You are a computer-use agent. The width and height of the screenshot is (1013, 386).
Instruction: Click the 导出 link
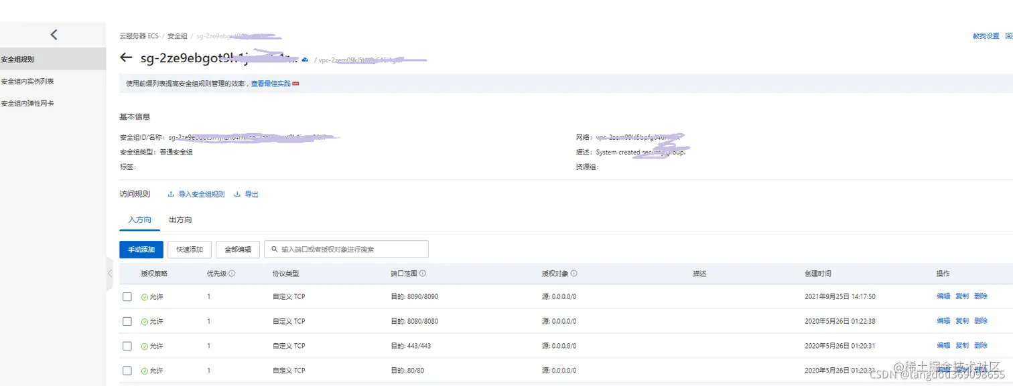[x=251, y=194]
